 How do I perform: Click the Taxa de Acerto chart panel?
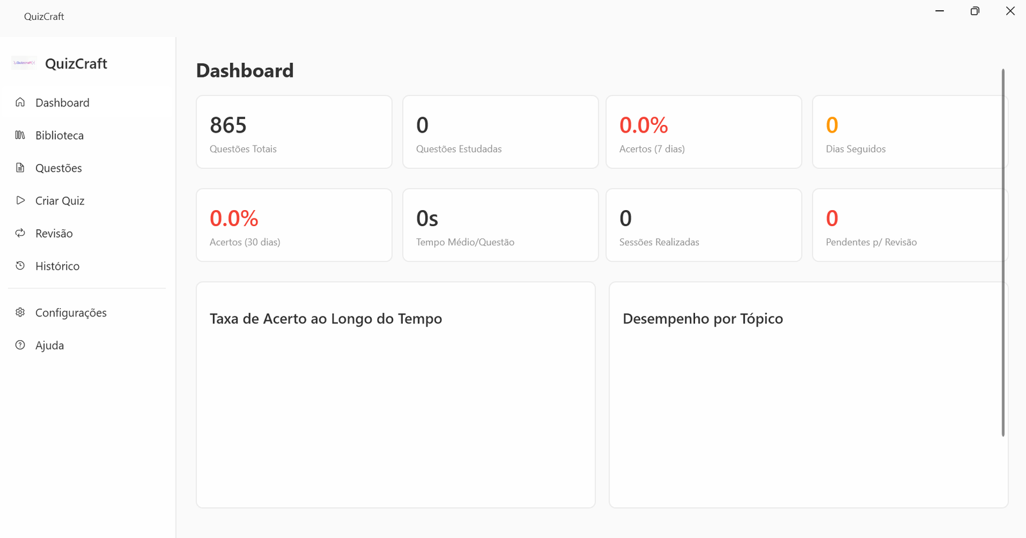(396, 395)
